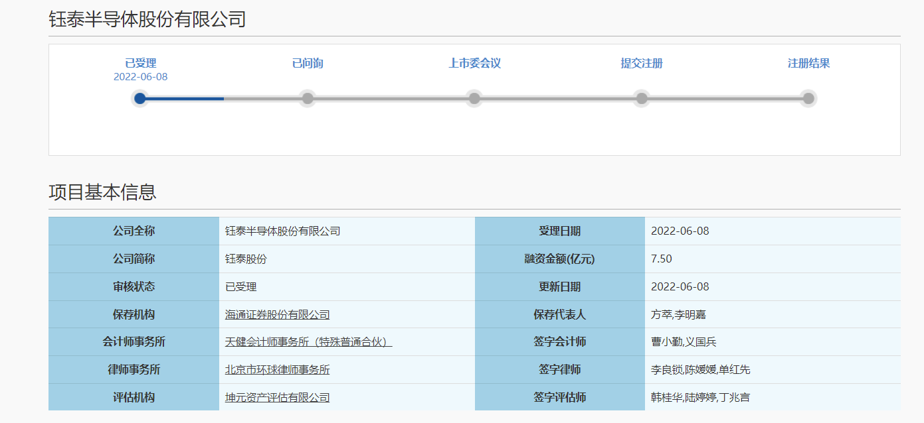924x423 pixels.
Task: Select the 注册结果 label heading
Action: coord(808,62)
